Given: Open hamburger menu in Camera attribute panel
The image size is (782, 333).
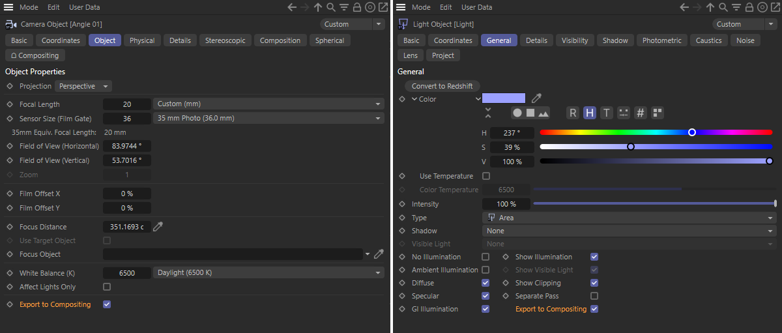Looking at the screenshot, I should pos(10,7).
